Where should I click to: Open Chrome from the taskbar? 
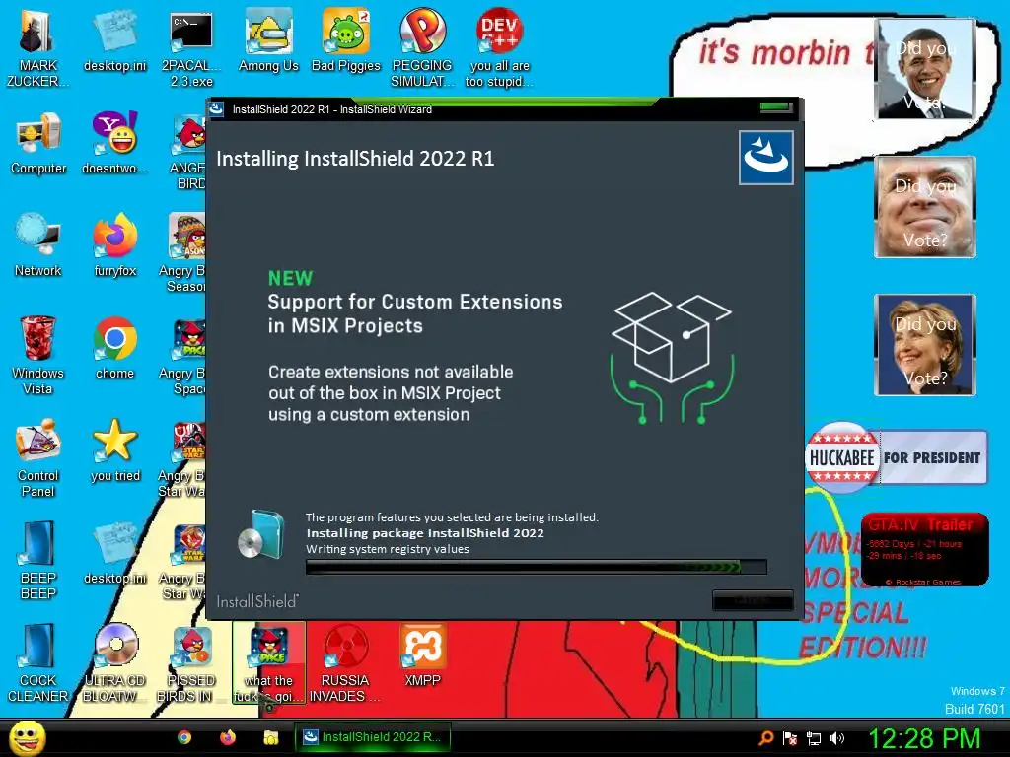click(x=184, y=737)
